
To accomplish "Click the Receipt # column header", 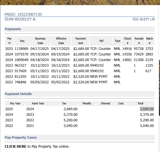I will 139,41.
